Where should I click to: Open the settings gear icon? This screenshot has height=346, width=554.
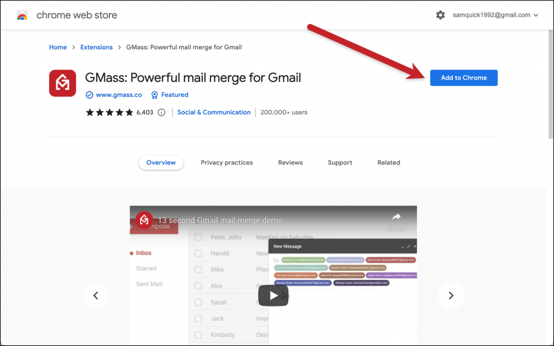click(x=440, y=15)
